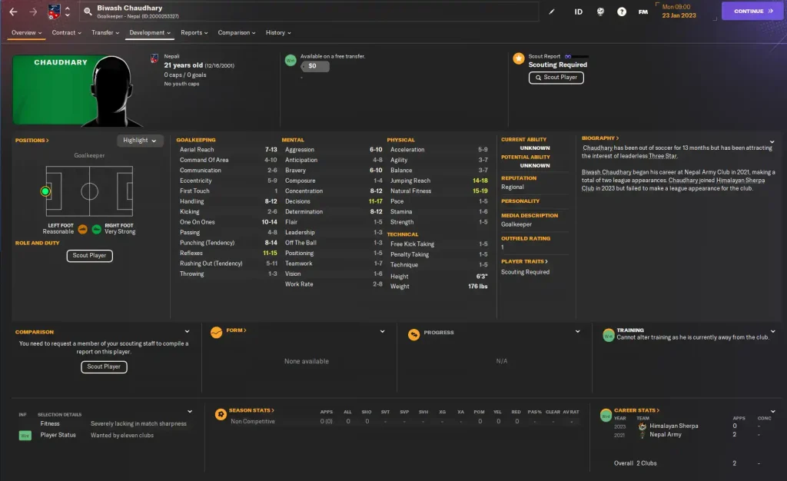
Task: Click the green Wnt player status icon
Action: click(25, 436)
